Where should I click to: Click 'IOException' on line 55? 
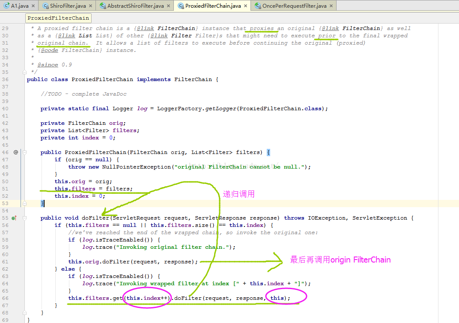(x=327, y=218)
